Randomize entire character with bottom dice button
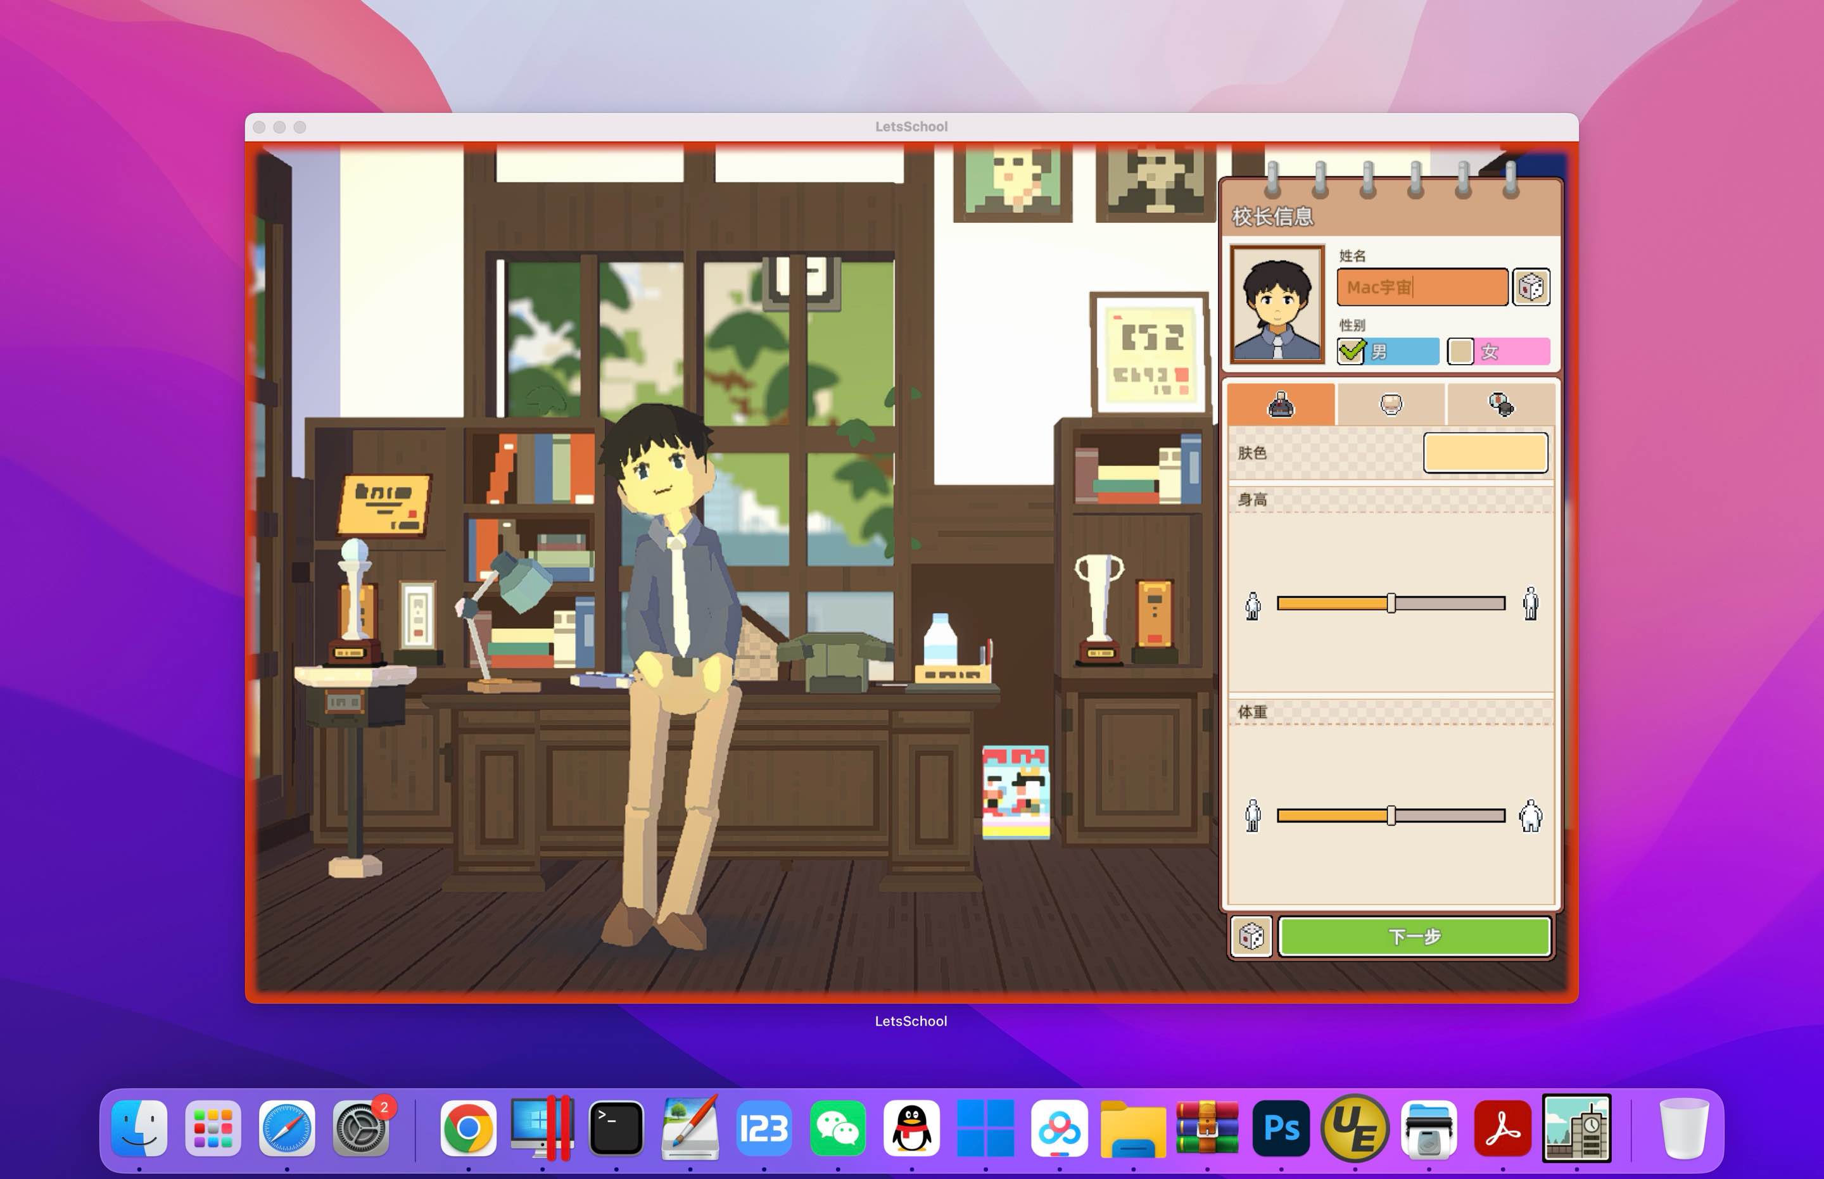This screenshot has width=1824, height=1179. (1251, 936)
